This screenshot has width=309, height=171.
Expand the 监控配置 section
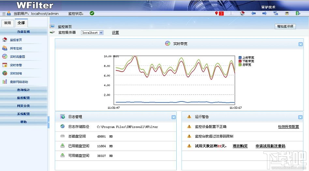coord(23,98)
